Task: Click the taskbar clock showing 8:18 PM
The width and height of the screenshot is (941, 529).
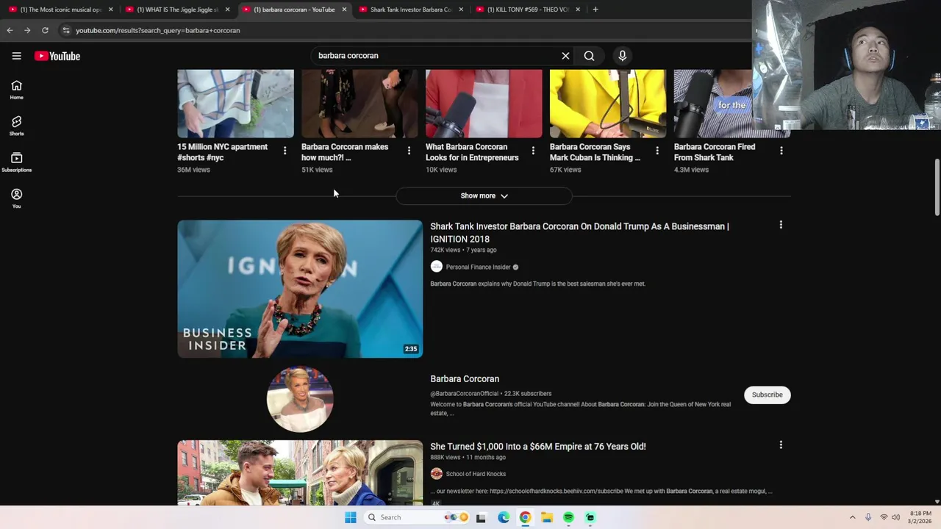Action: (920, 517)
